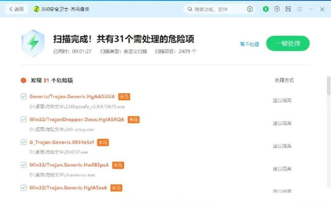Screen dimensions: 331x207
Task: Click the lightning shield scan icon
Action: point(33,43)
